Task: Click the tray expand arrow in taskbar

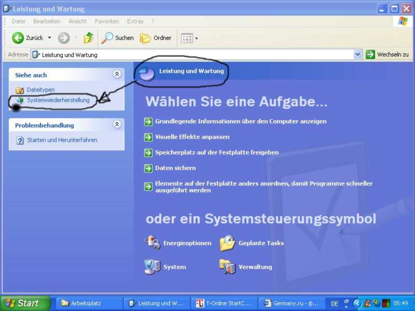Action: coord(357,303)
